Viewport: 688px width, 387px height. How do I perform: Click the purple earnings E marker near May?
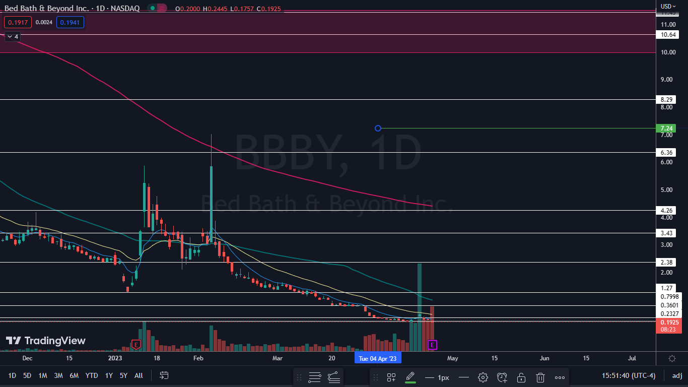(x=432, y=345)
